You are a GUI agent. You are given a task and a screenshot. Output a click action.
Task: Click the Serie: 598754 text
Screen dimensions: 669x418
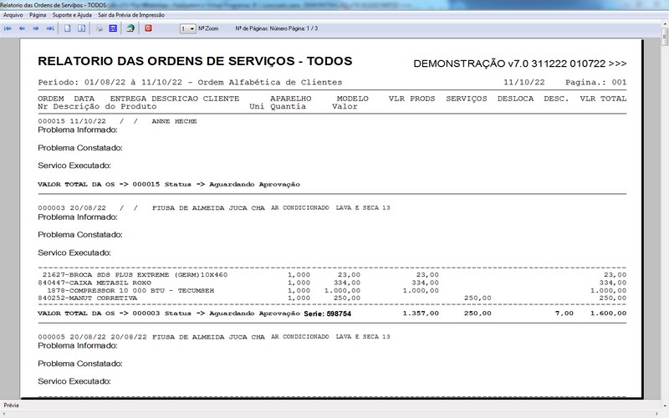(327, 313)
